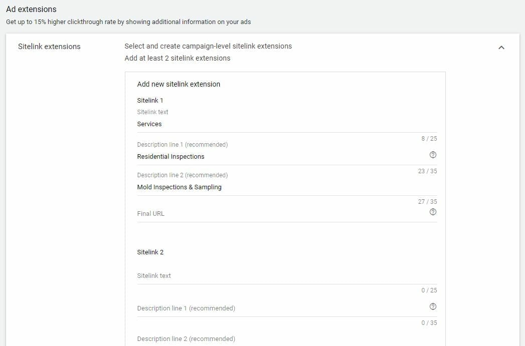This screenshot has height=346, width=525.
Task: Click the Add new sitelink extension title
Action: (x=179, y=84)
